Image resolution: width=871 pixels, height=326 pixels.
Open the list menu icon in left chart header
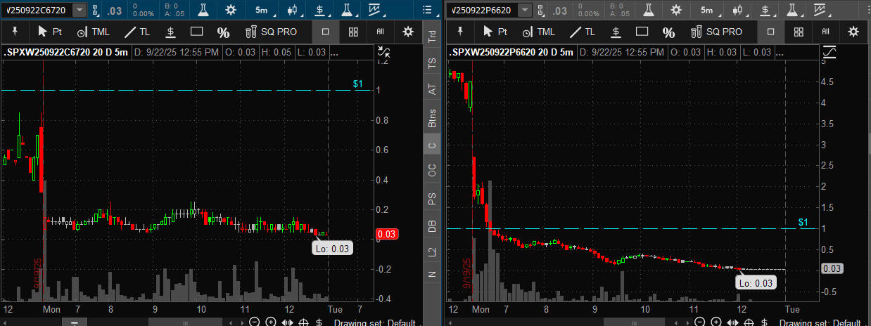pos(428,10)
